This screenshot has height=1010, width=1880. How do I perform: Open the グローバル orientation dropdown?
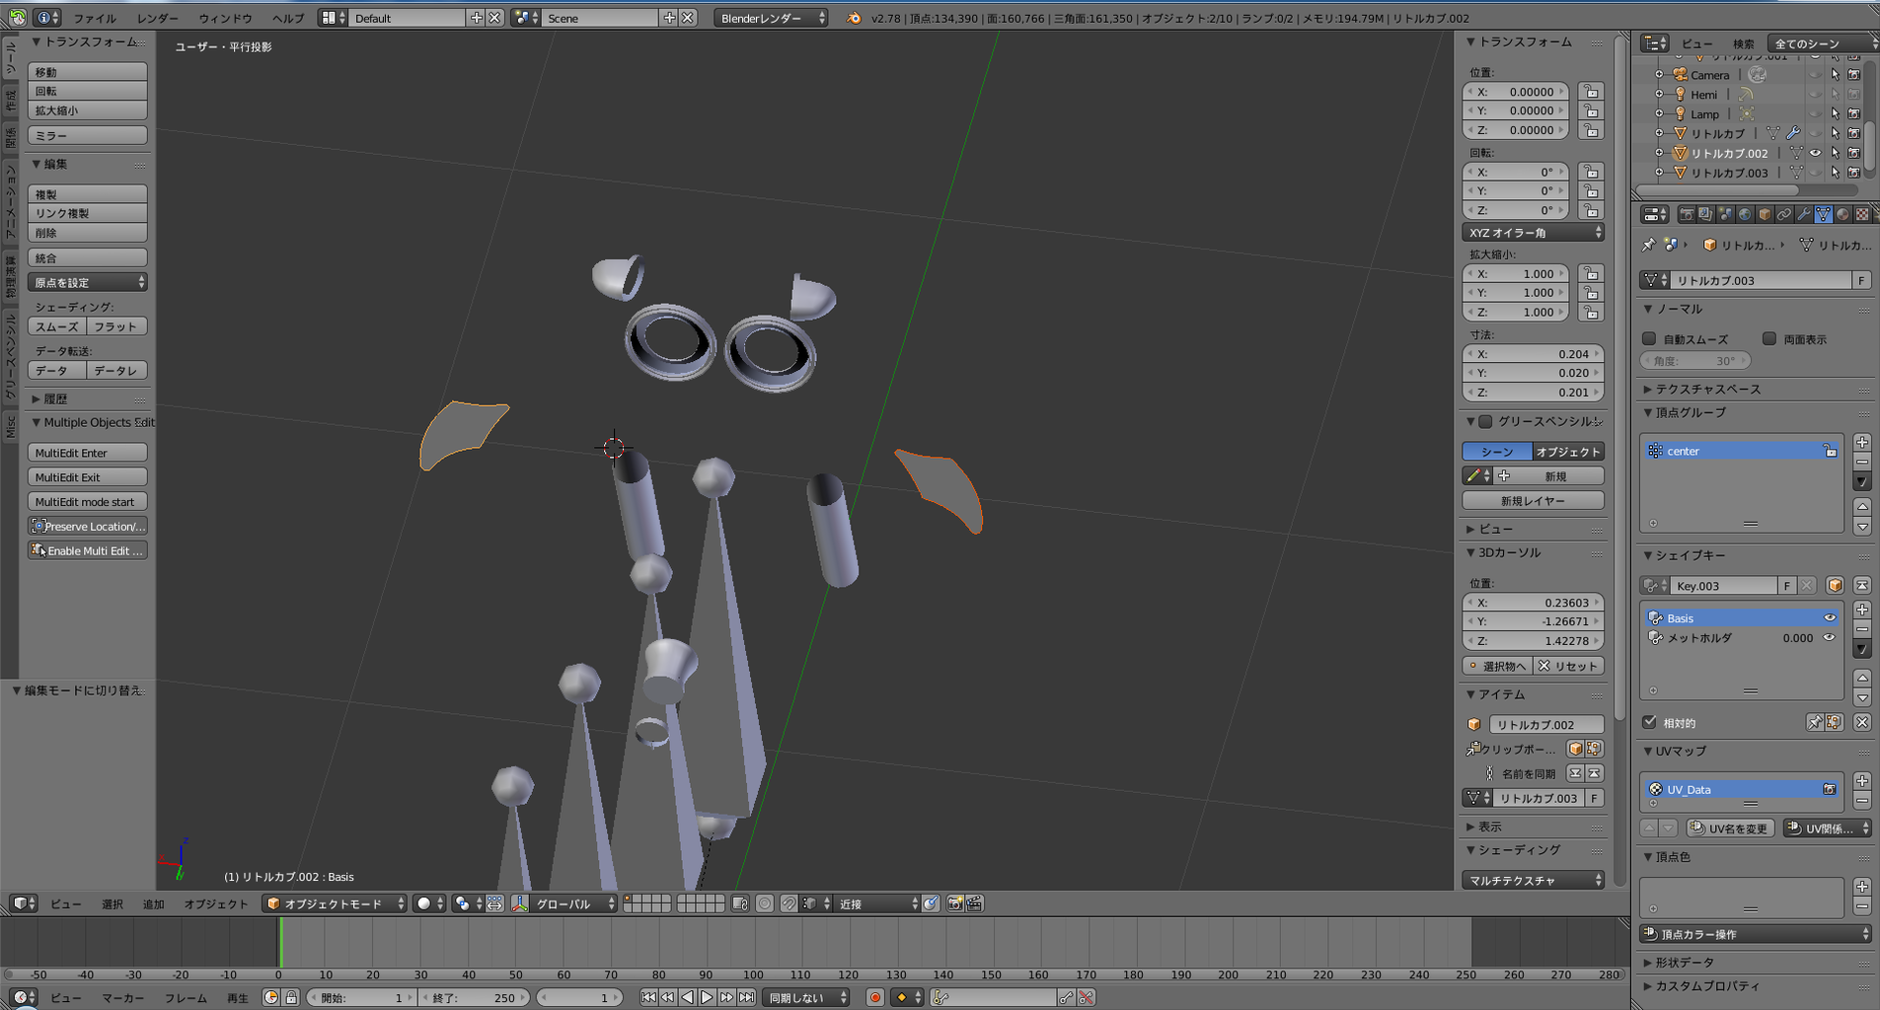pyautogui.click(x=574, y=903)
